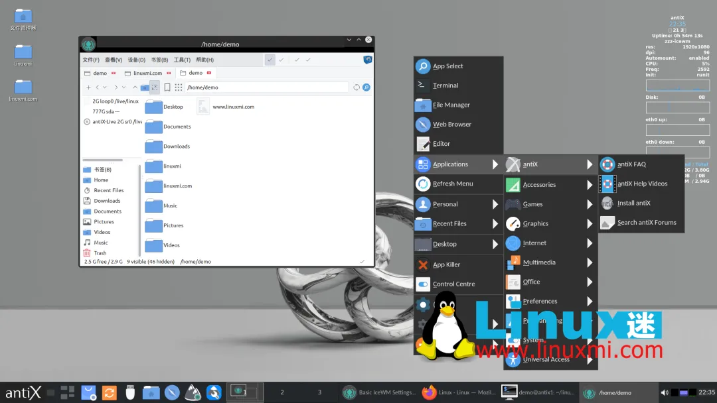Launch Web Browser from the menu
The image size is (717, 403).
[x=458, y=124]
